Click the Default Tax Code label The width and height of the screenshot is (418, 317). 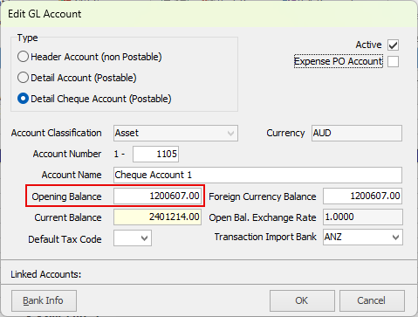65,239
